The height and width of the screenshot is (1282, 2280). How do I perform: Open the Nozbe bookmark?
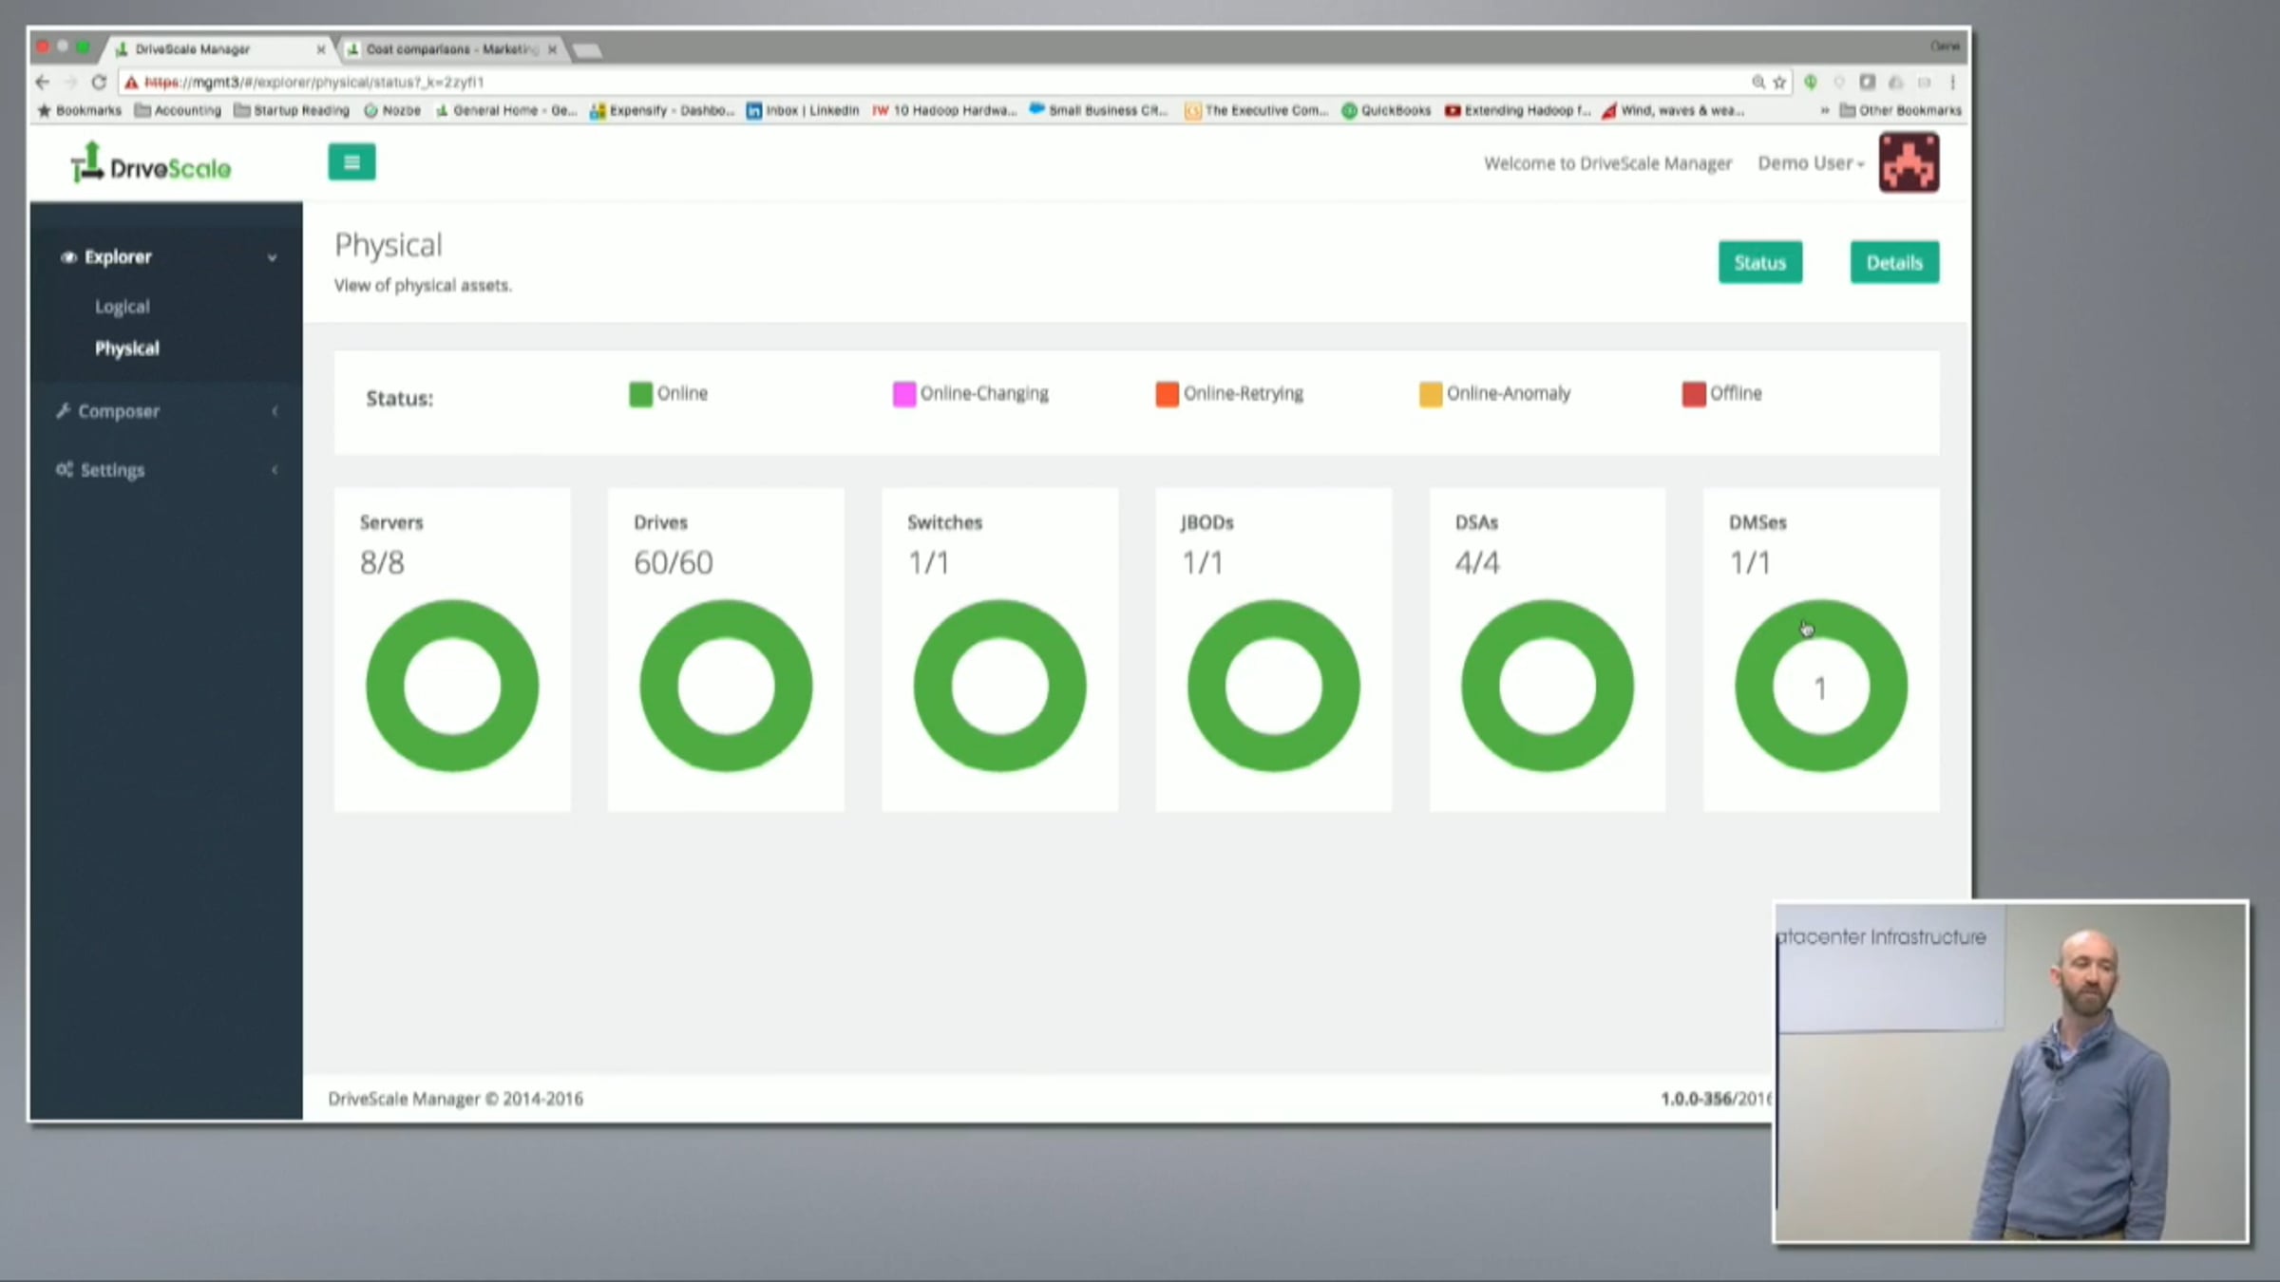coord(392,111)
